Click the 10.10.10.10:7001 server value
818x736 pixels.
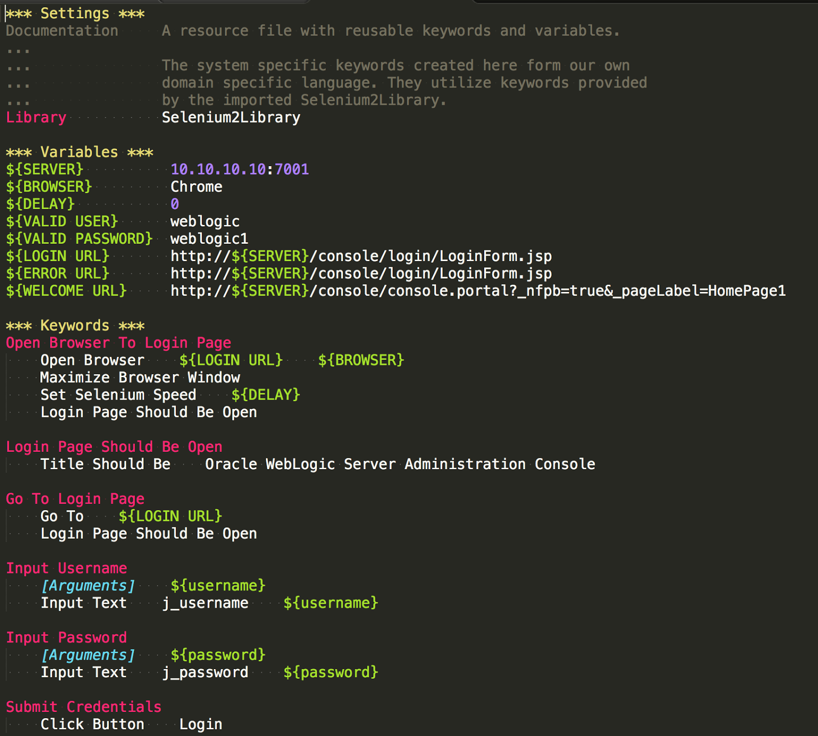coord(240,169)
